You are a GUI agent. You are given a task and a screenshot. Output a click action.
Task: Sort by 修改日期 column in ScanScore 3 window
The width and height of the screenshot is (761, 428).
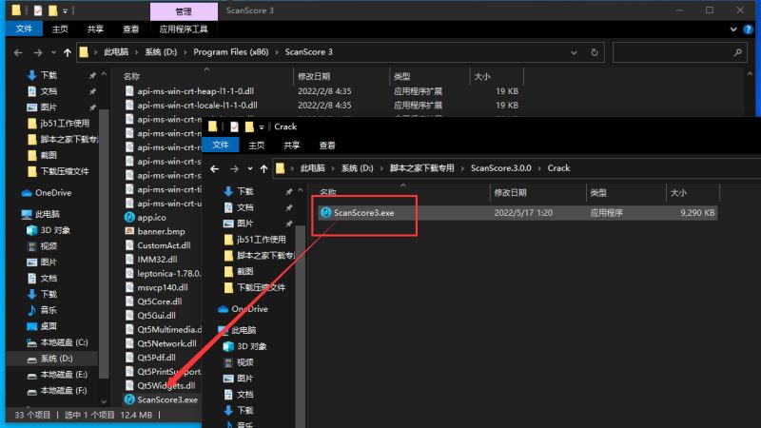click(315, 76)
